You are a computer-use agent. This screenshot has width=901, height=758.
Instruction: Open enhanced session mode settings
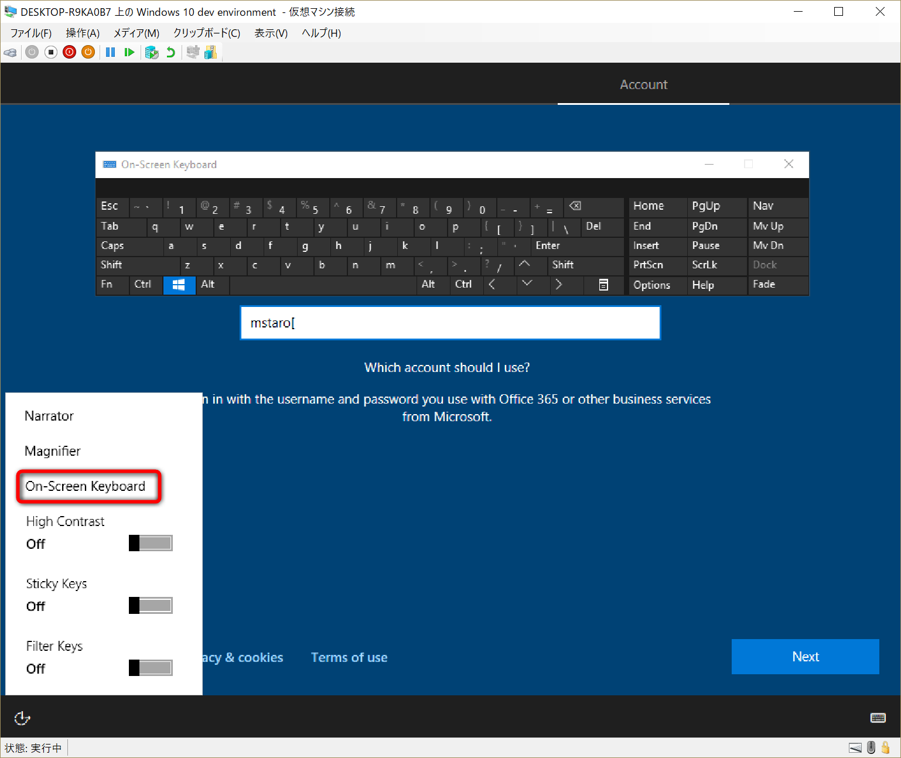point(193,52)
